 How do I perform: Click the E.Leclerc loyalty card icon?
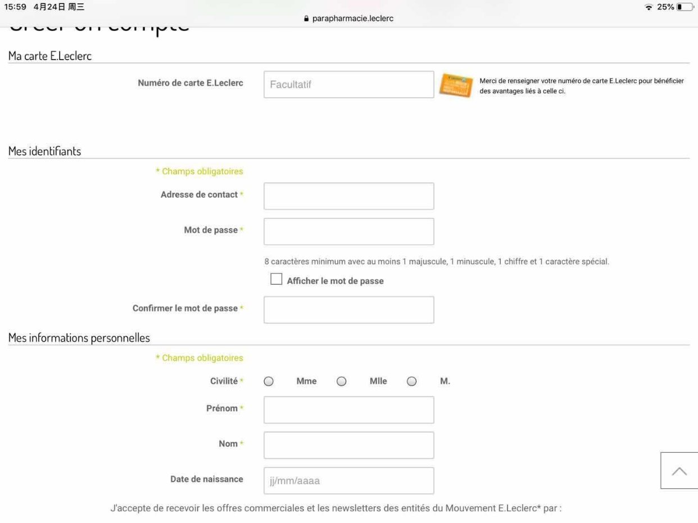[x=455, y=86]
